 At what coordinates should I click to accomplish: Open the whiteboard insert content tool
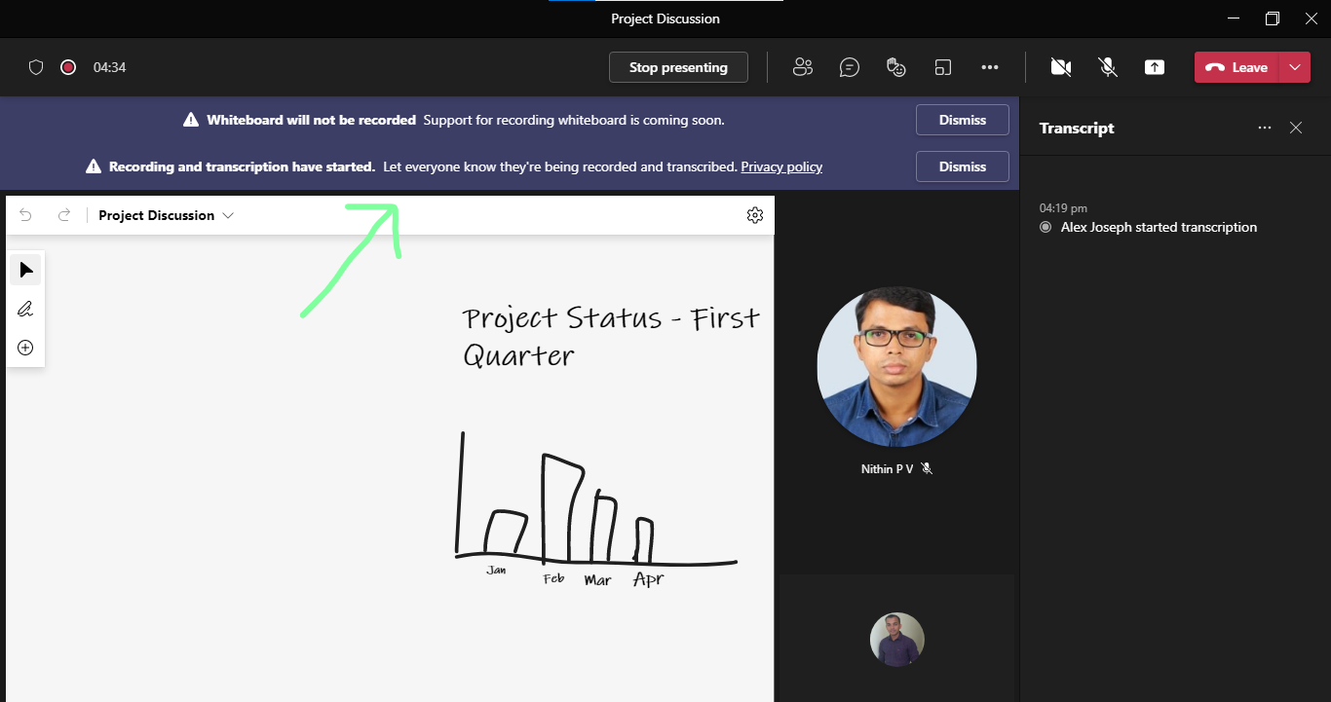click(x=25, y=347)
